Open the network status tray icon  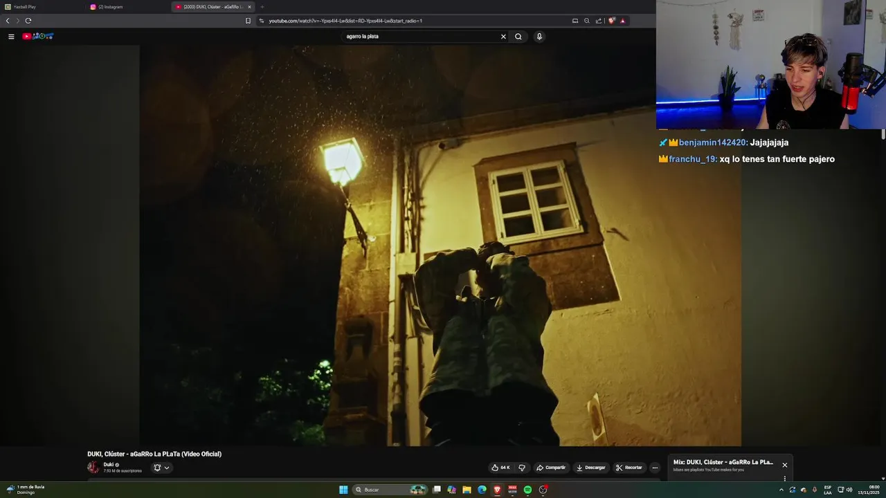click(x=841, y=490)
